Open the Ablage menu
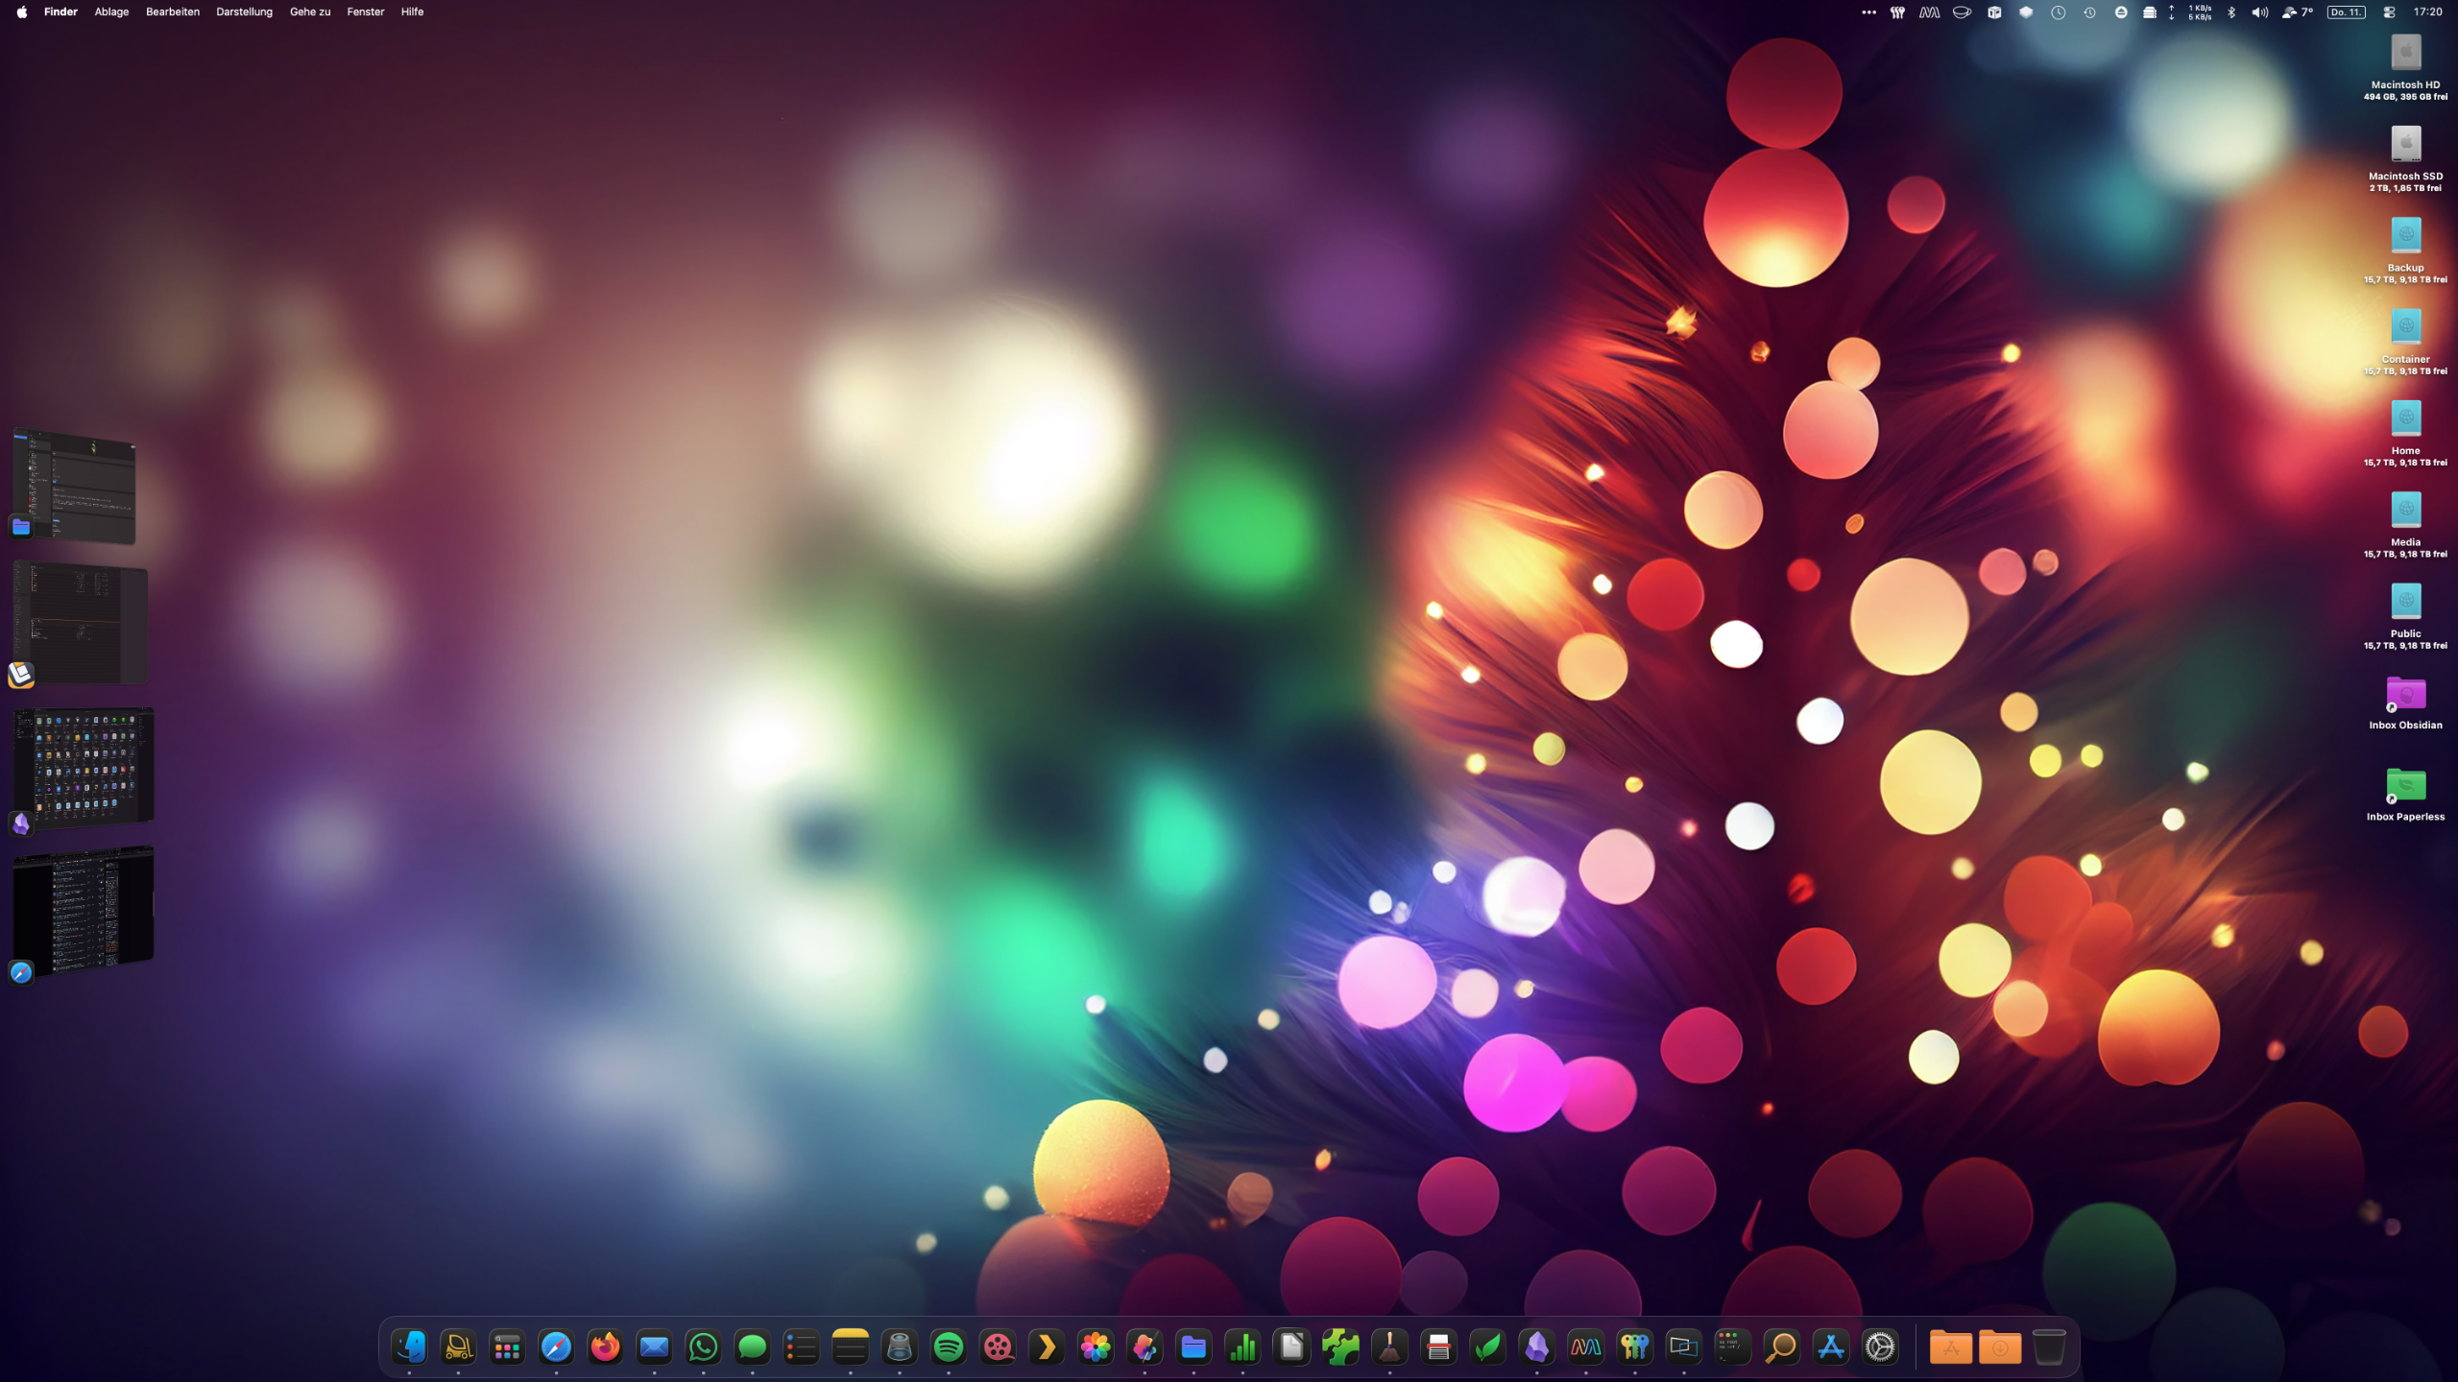The image size is (2458, 1382). tap(111, 12)
